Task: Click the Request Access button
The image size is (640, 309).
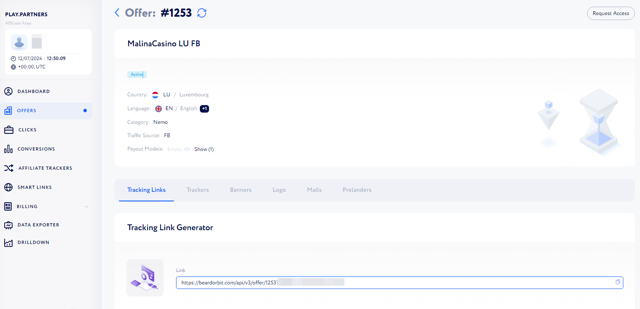Action: 611,13
